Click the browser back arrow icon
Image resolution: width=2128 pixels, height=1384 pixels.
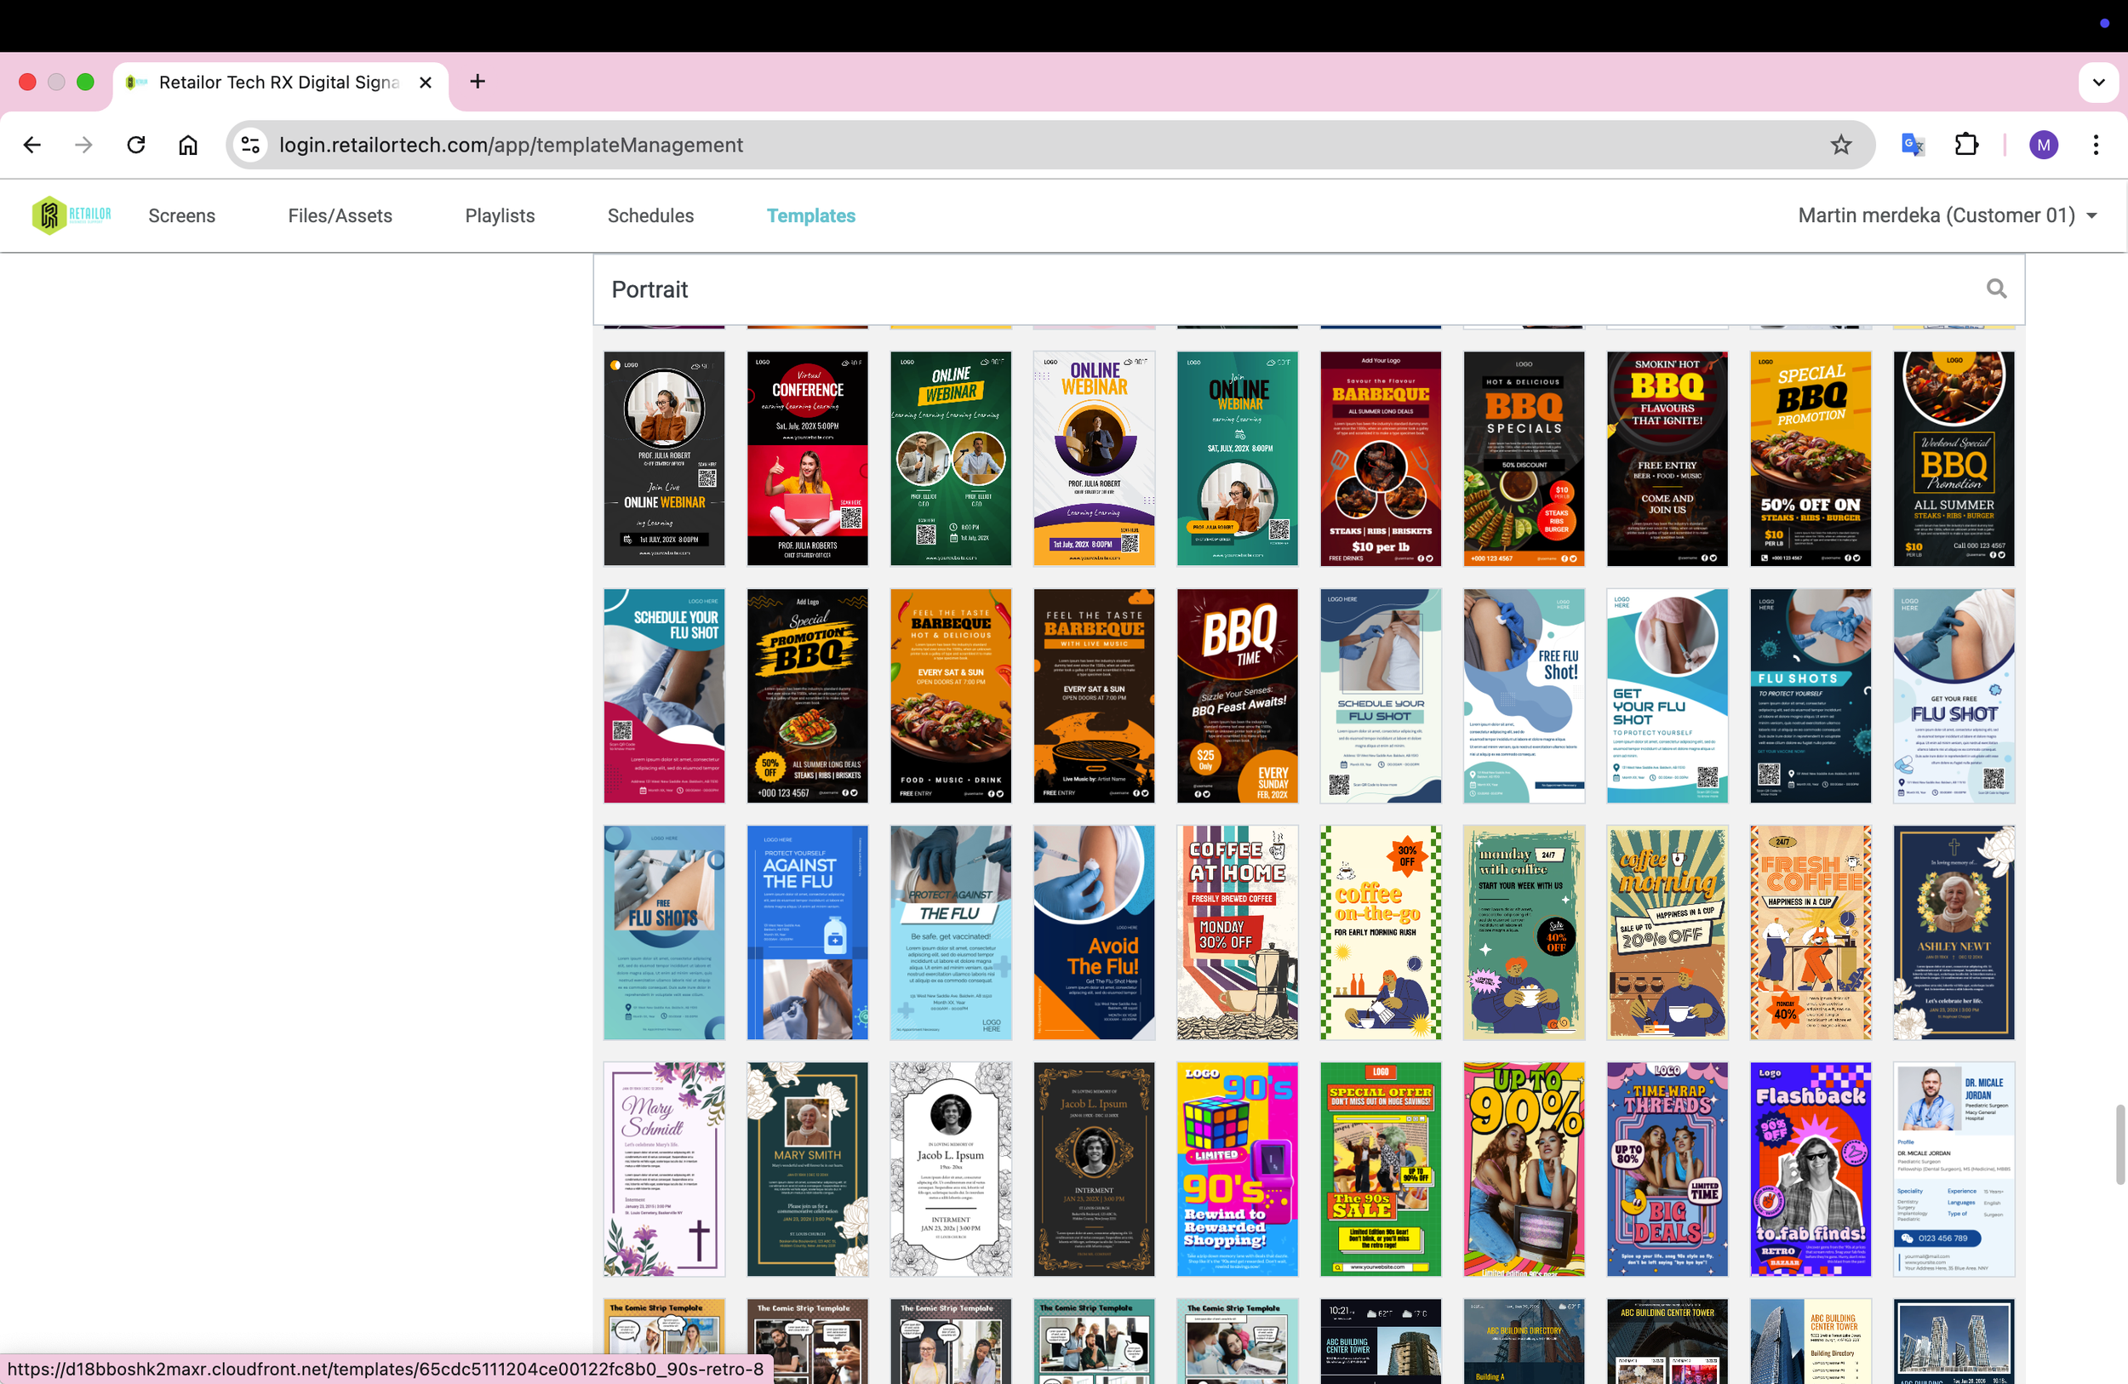click(31, 144)
